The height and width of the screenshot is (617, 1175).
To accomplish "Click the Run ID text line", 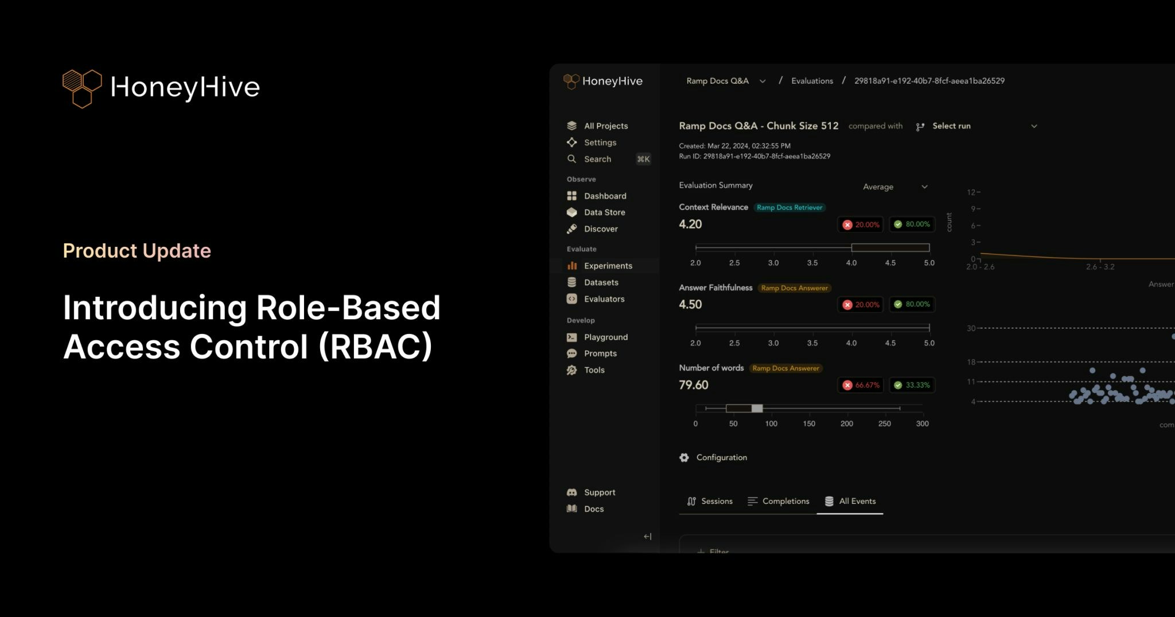I will click(x=754, y=156).
